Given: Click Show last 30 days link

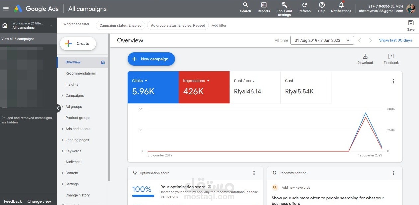Looking at the screenshot, I should 395,40.
